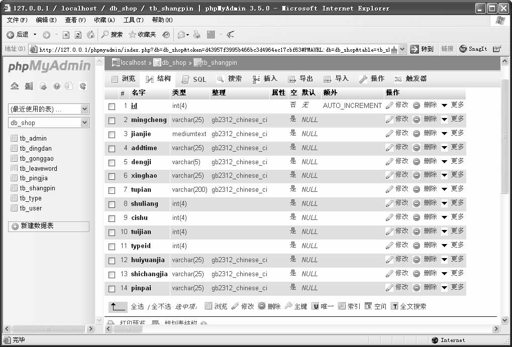The image size is (512, 347).
Task: Switch to the 触发器 tab
Action: pyautogui.click(x=411, y=79)
